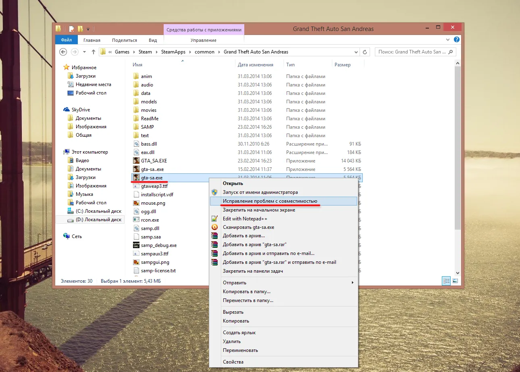
Task: Click the mouse.png image icon
Action: coord(136,203)
